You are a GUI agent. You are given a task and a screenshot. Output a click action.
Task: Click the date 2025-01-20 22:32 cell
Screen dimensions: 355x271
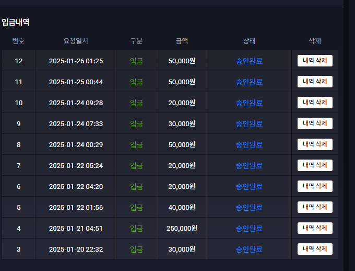[76, 249]
